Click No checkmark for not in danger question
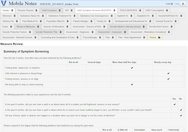 point(181,115)
